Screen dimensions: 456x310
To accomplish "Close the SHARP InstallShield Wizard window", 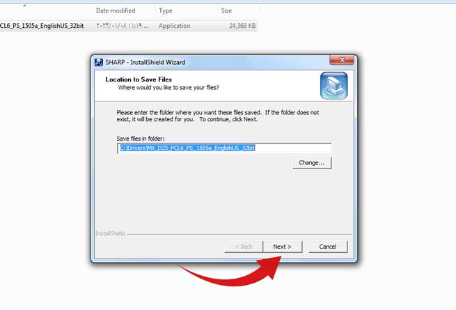I will click(x=342, y=60).
